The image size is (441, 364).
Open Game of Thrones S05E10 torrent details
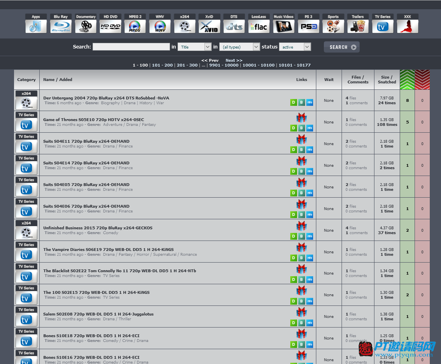(94, 119)
